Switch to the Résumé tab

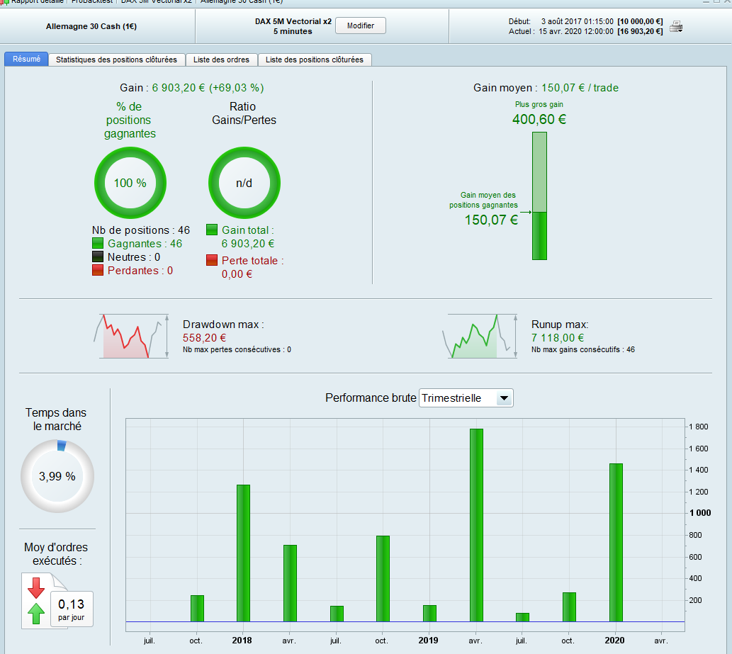27,60
